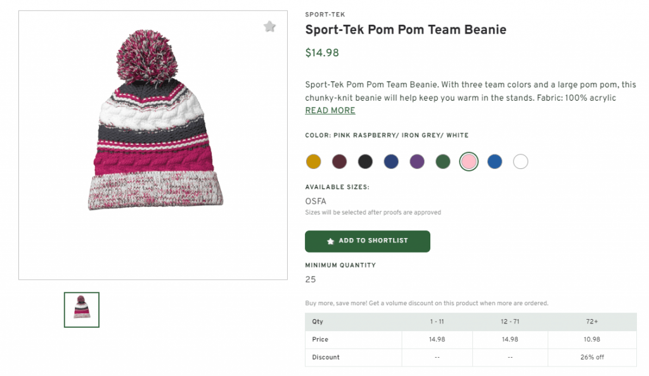Click the currently selected pink raspberry swatch
This screenshot has height=376, width=649.
coord(468,161)
